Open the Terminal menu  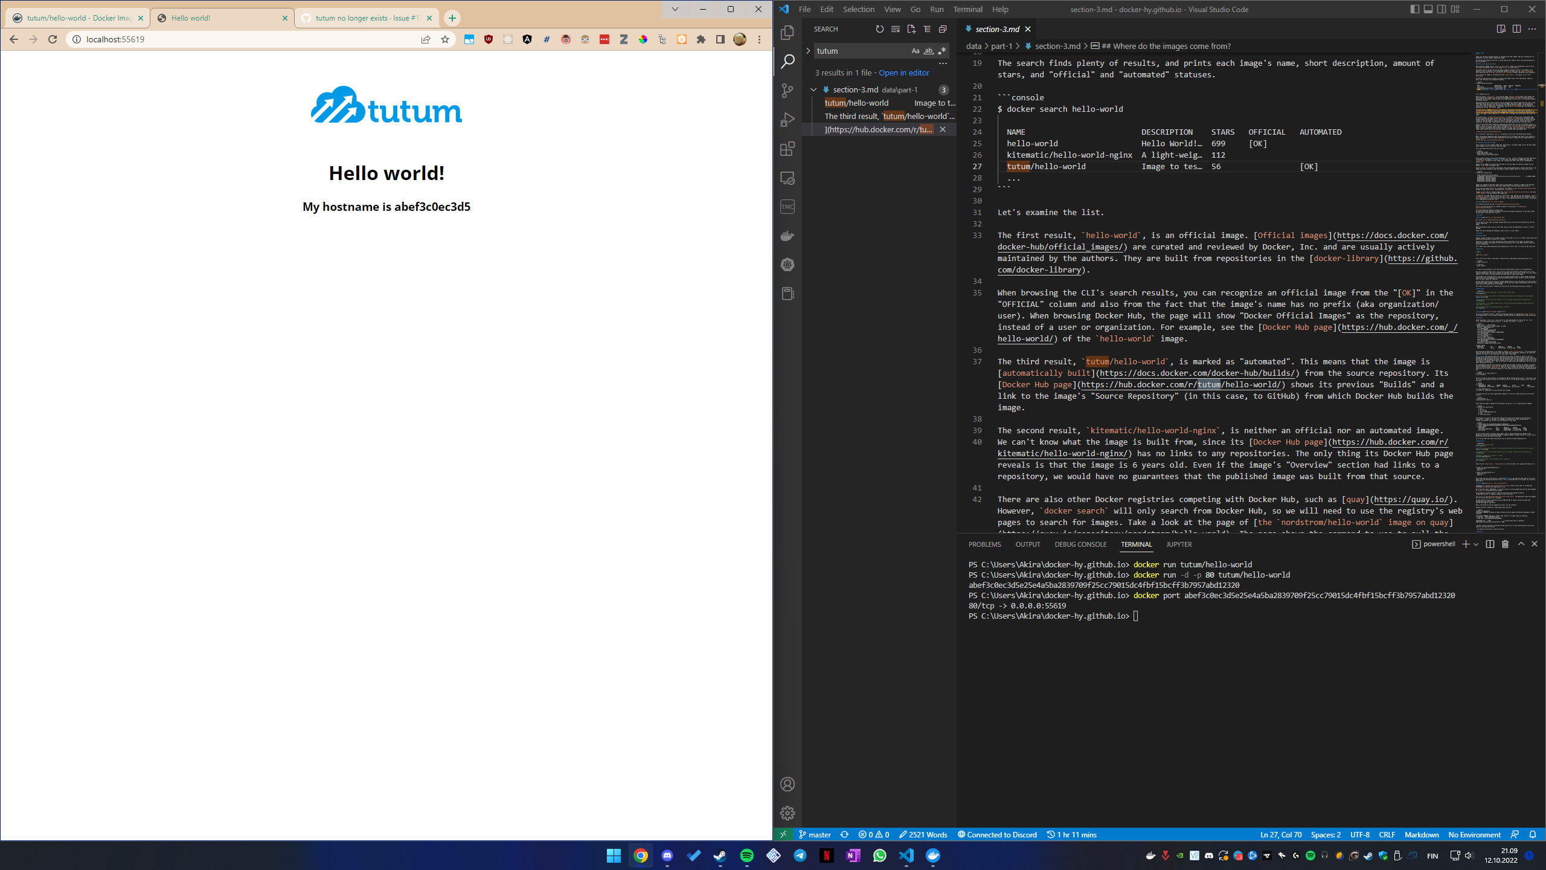[967, 9]
